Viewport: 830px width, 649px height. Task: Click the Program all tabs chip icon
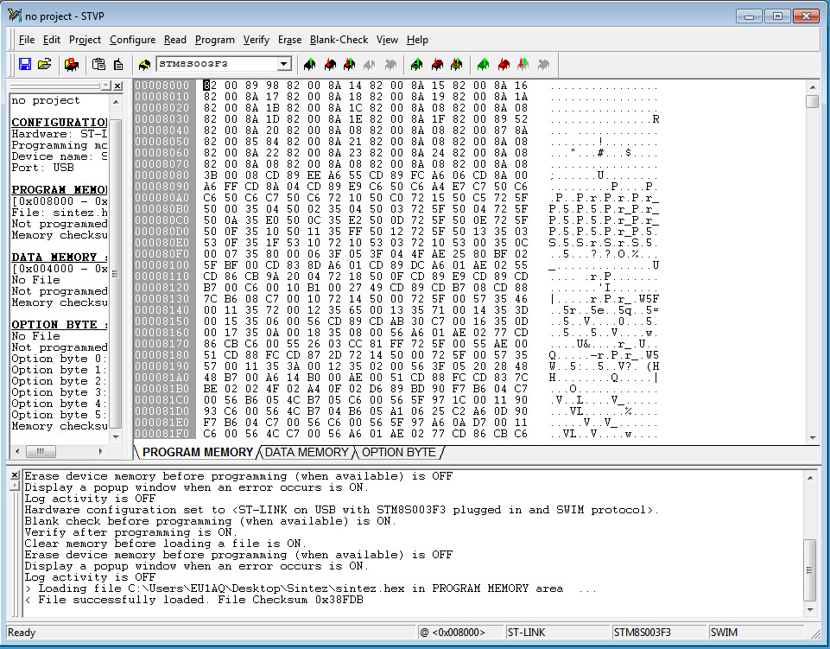(504, 64)
